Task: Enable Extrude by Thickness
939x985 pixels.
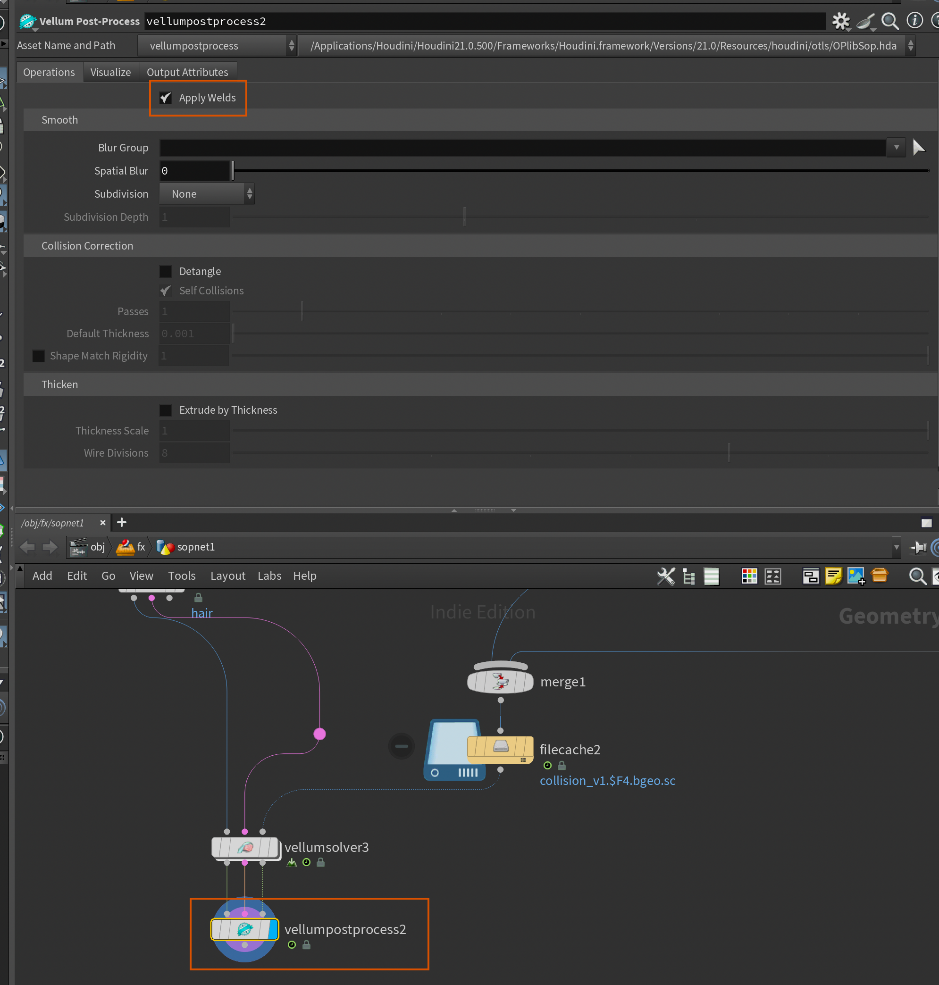Action: click(x=166, y=410)
